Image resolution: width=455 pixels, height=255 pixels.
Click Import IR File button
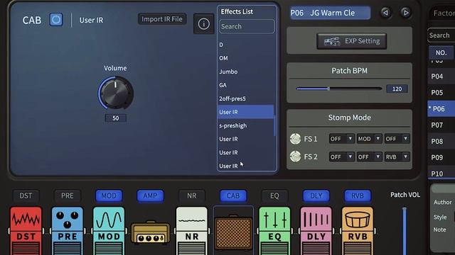162,19
